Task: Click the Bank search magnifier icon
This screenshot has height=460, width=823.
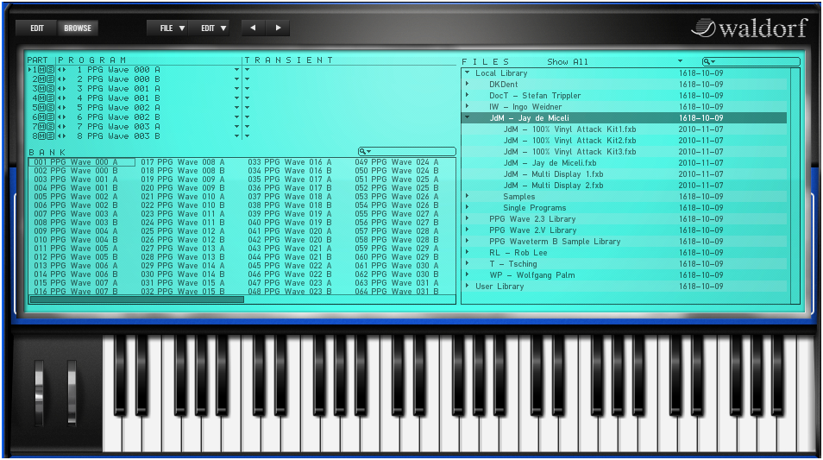Action: (364, 151)
